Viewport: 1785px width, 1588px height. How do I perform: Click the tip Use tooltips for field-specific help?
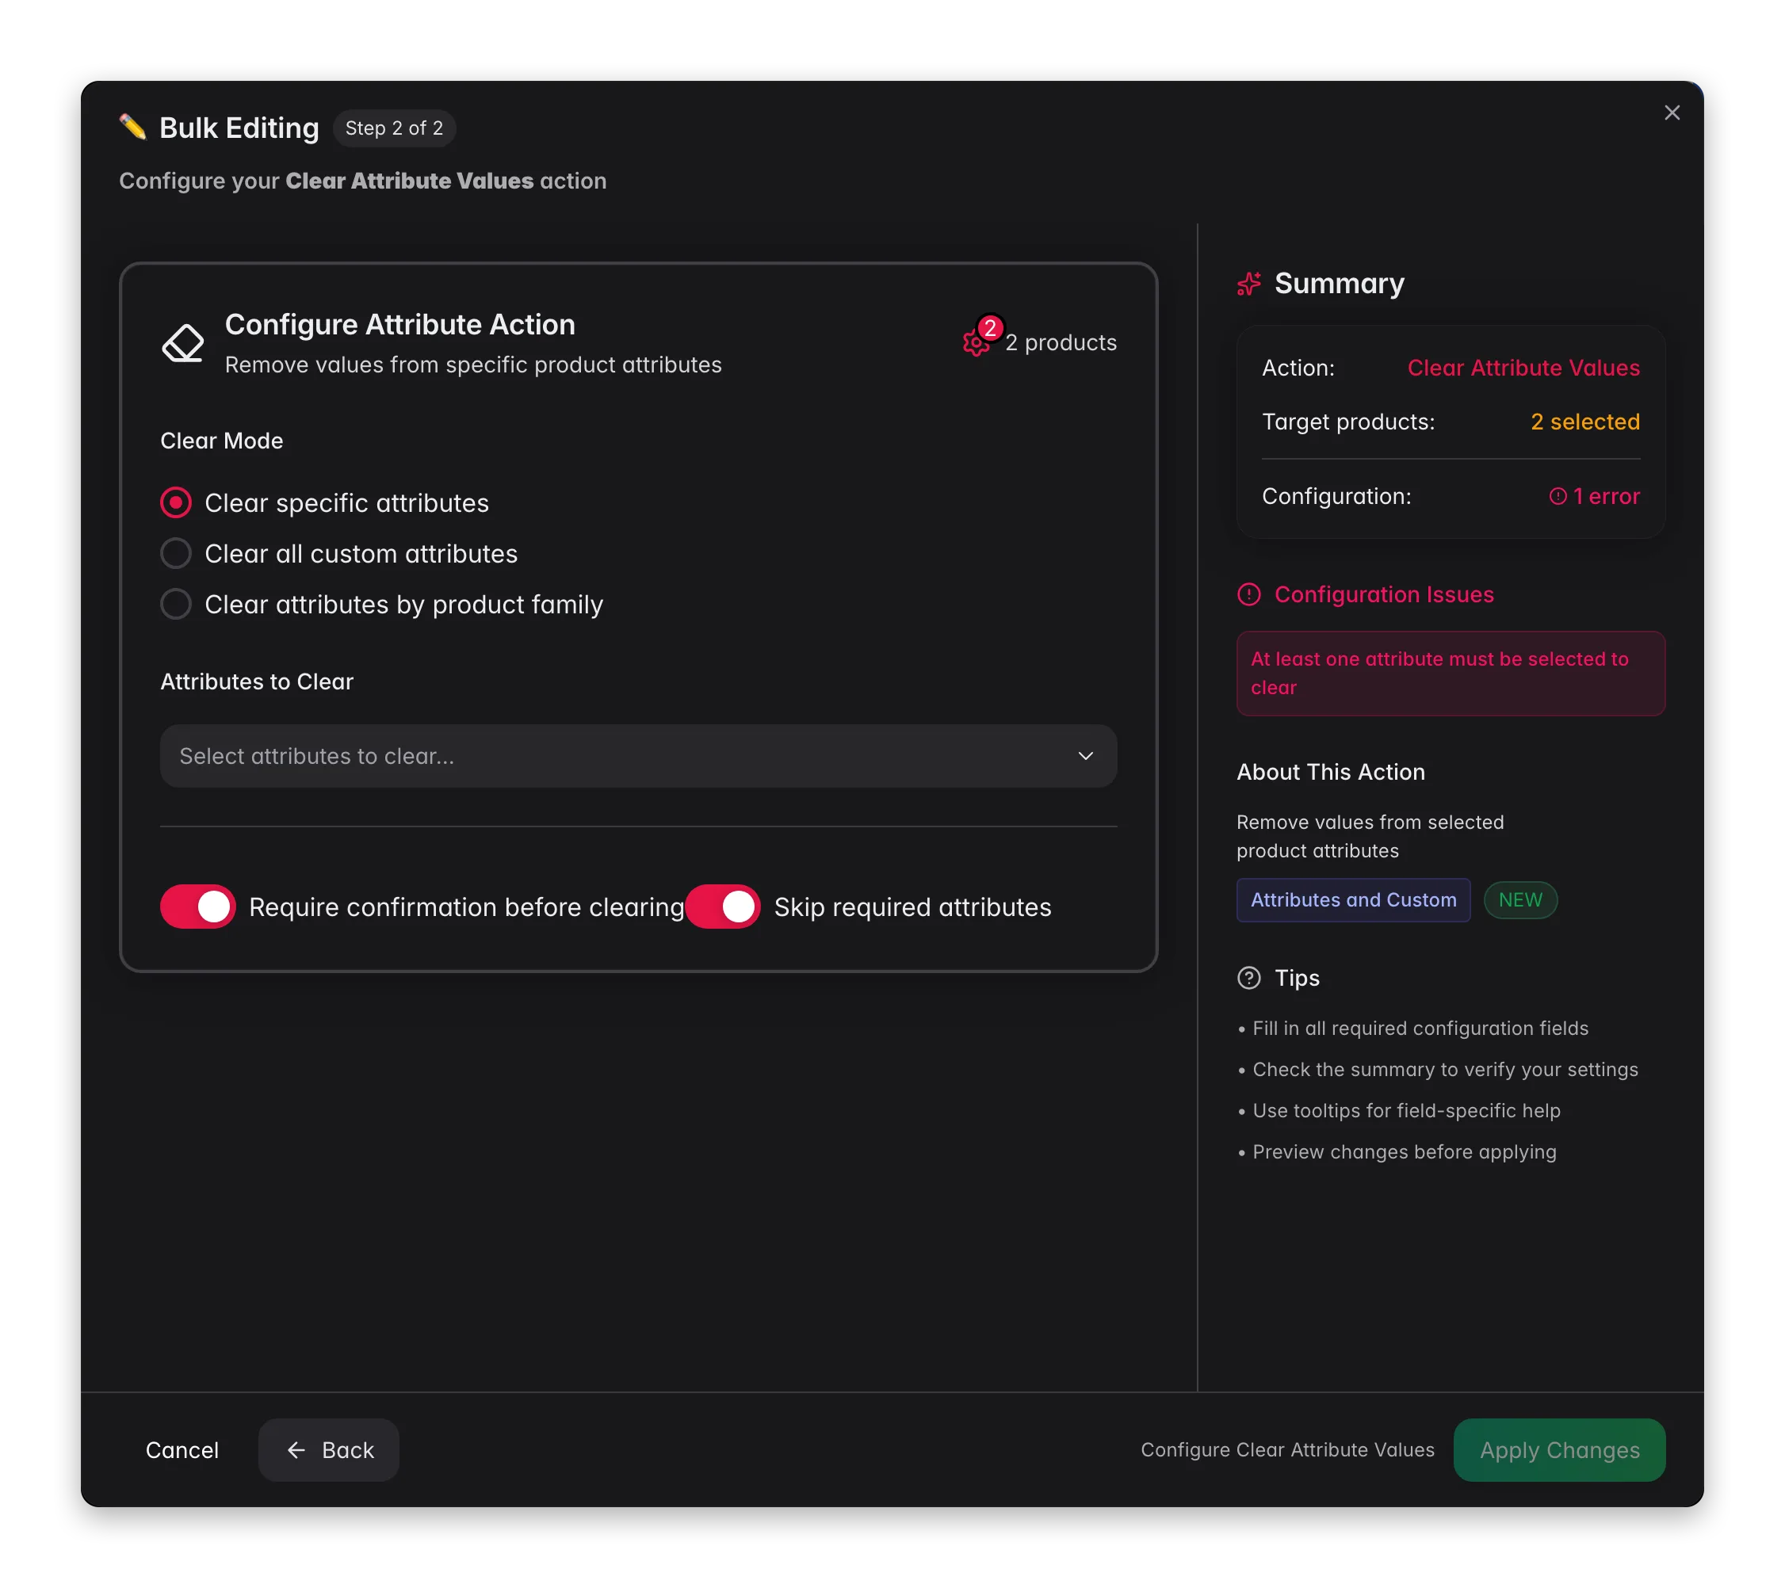(1399, 1110)
